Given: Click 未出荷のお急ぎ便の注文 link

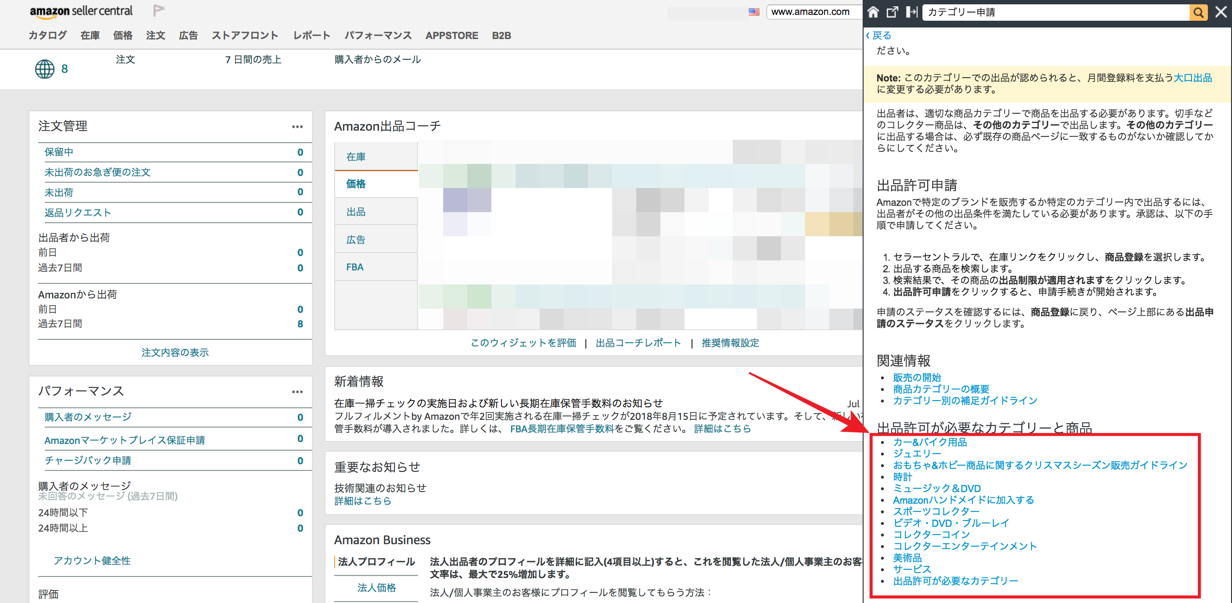Looking at the screenshot, I should coord(97,172).
